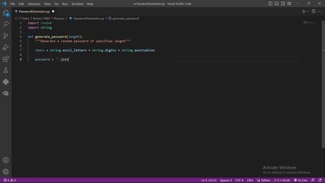Change encoding via UTF-8
The image size is (325, 183).
[239, 180]
